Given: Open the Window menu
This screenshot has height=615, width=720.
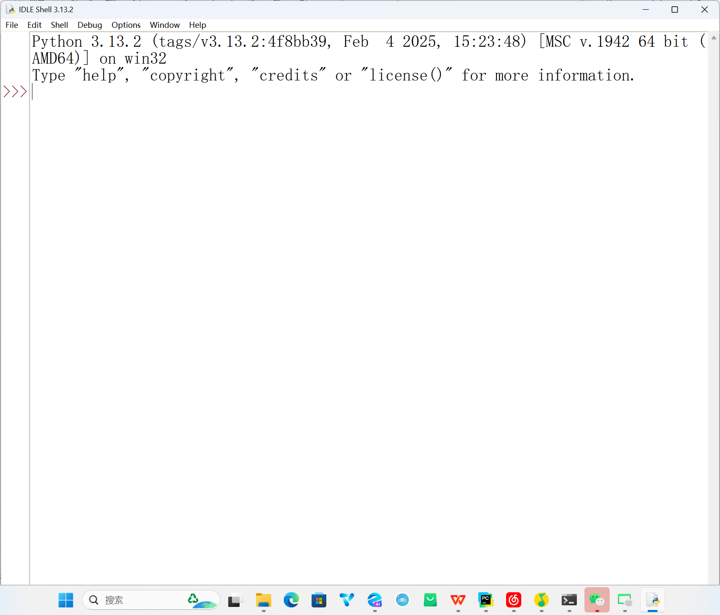Looking at the screenshot, I should pos(165,25).
